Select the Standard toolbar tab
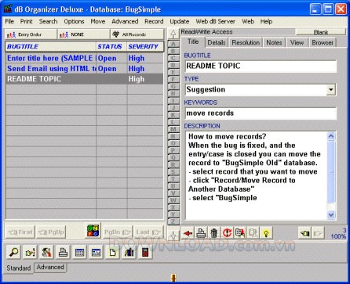This screenshot has width=350, height=284. pos(19,268)
